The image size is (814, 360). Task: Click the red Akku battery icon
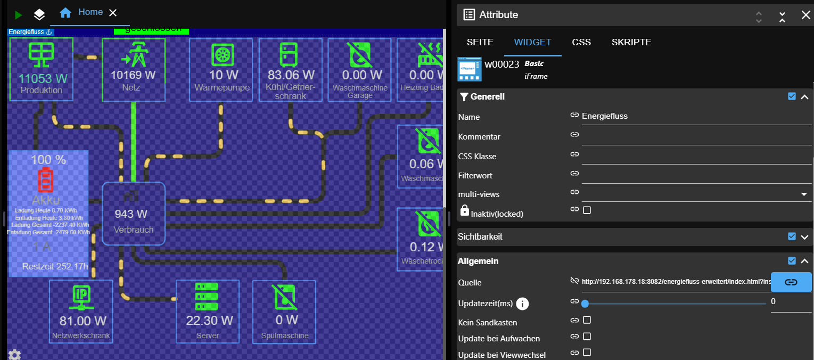(x=45, y=181)
